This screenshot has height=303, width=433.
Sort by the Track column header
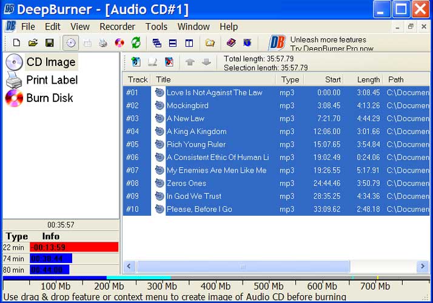[138, 79]
